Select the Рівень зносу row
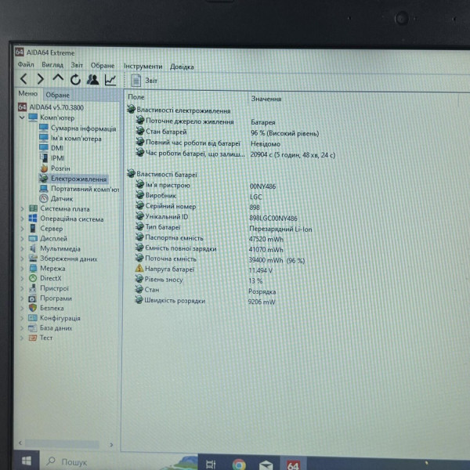 [x=164, y=280]
